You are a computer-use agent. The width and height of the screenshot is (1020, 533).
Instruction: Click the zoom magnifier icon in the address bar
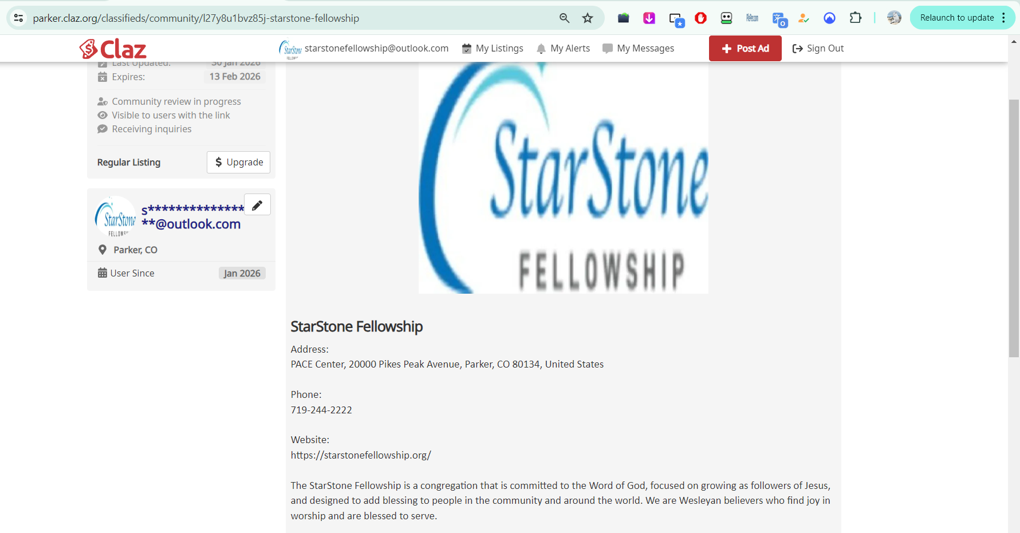tap(564, 18)
